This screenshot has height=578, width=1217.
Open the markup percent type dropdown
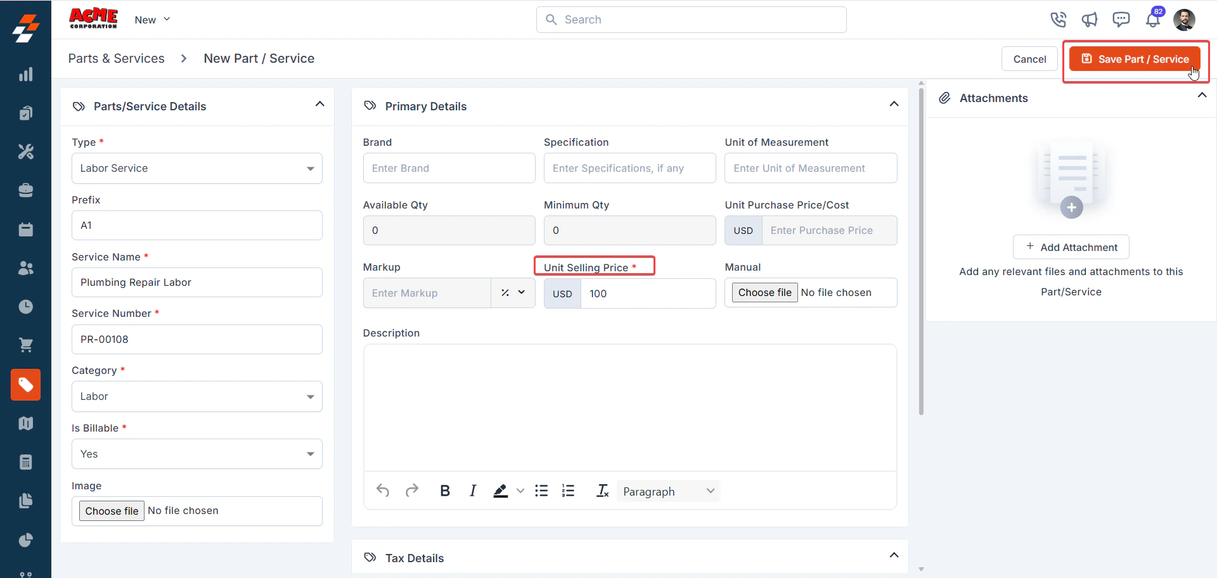(x=513, y=293)
